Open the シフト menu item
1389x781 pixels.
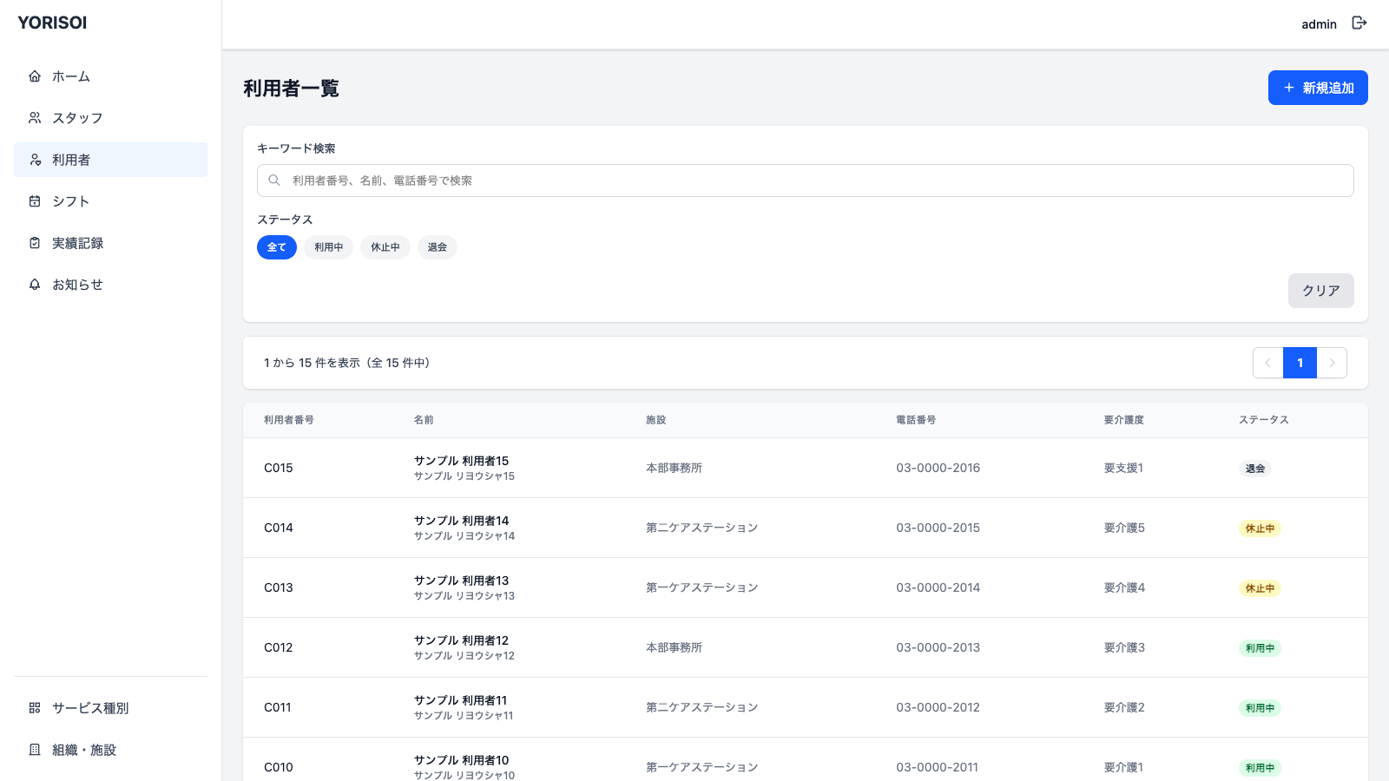point(110,201)
